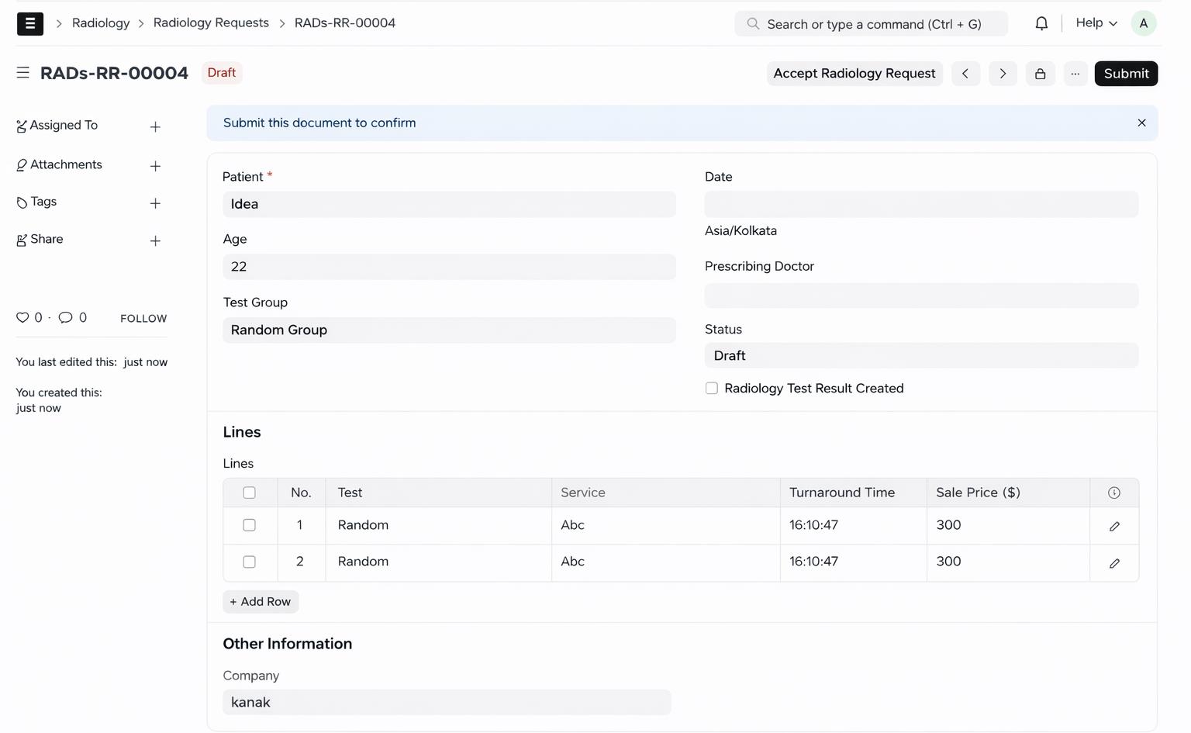1191x733 pixels.
Task: Open the Status Draft field
Action: tap(921, 356)
